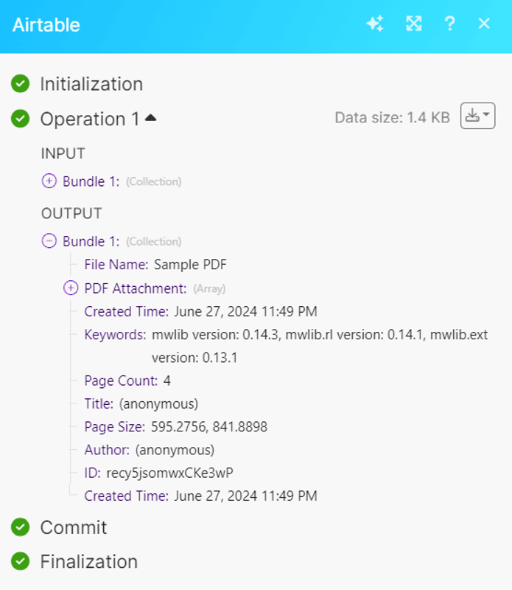Screen dimensions: 512x590
Task: Click the Page Count field label
Action: tap(121, 381)
